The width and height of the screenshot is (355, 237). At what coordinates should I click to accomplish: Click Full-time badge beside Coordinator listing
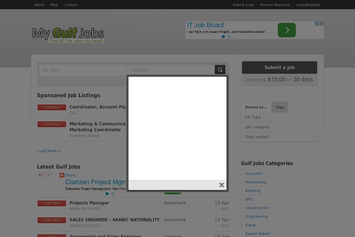click(x=52, y=107)
